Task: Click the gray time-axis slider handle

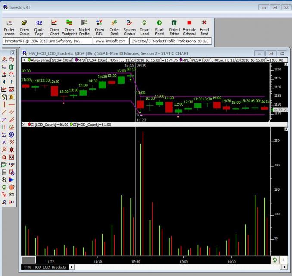Action: pyautogui.click(x=28, y=260)
